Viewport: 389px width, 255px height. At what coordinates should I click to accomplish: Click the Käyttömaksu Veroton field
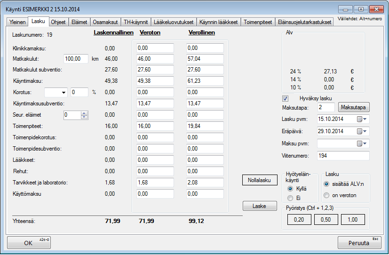tap(155, 194)
